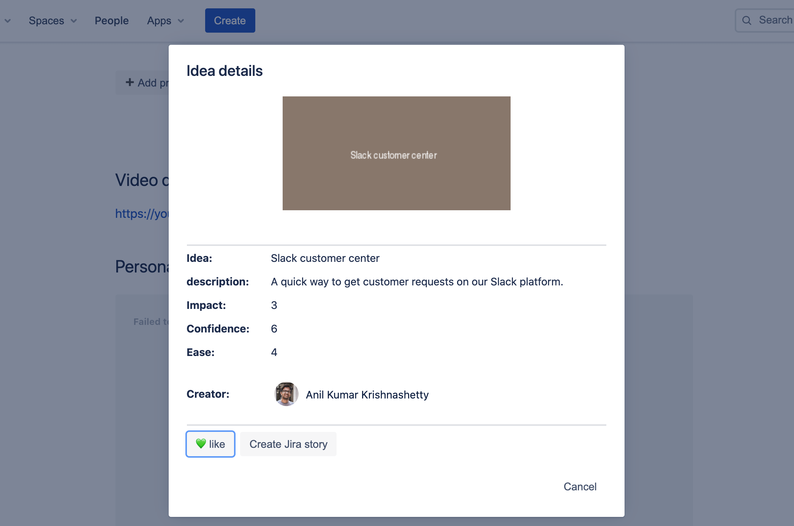Click Anil Kumar Krishnashetty's avatar photo

[286, 394]
